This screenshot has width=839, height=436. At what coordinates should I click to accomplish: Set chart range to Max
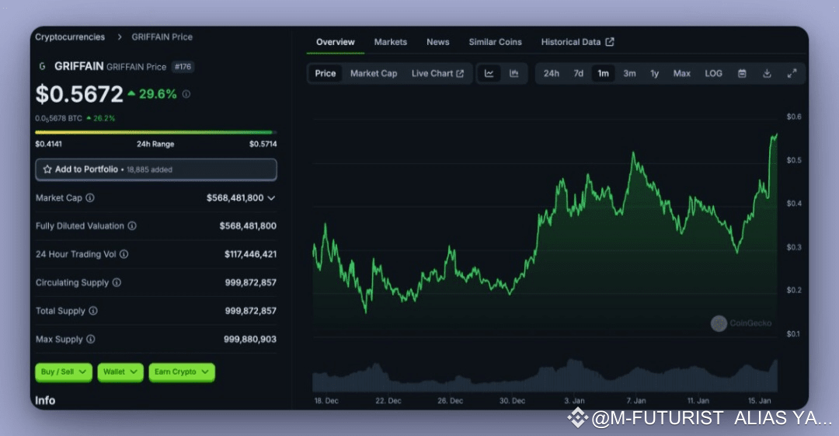[682, 73]
